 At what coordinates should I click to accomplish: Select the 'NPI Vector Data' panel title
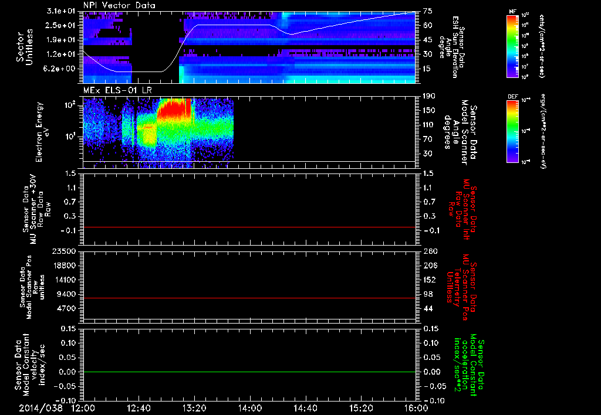coord(119,5)
